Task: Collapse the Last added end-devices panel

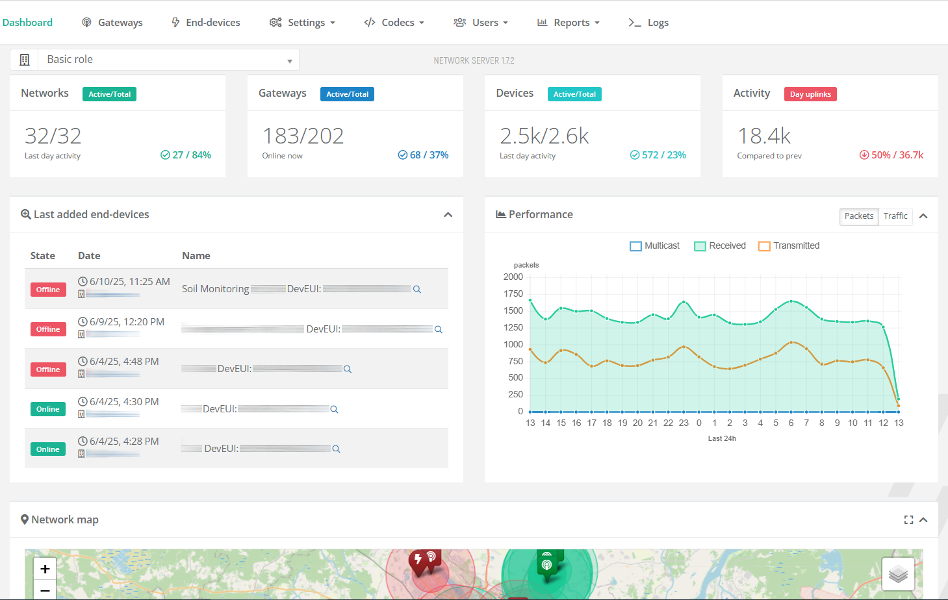Action: click(448, 214)
